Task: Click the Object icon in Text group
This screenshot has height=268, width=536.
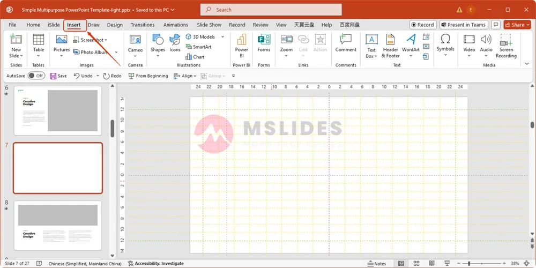Action: point(426,56)
